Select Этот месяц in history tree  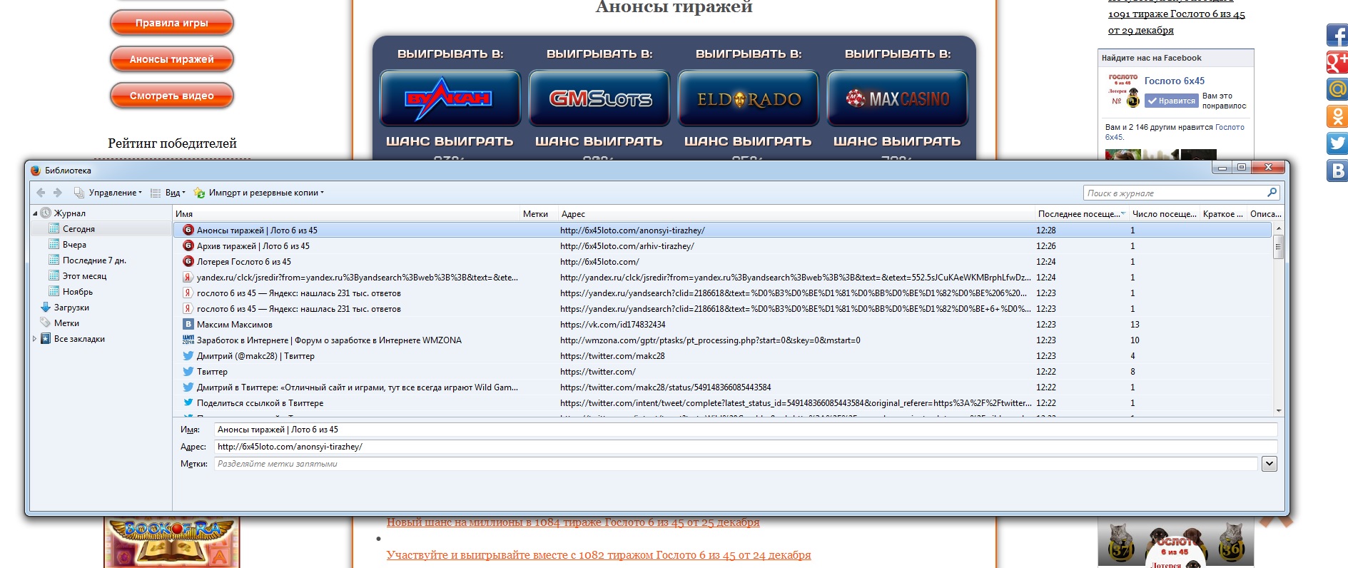click(84, 276)
